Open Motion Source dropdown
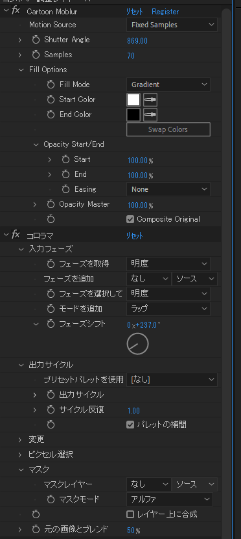 172,25
